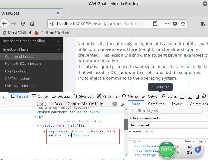This screenshot has width=208, height=160.
Task: Create new node with markup plus icon
Action: click(3, 104)
